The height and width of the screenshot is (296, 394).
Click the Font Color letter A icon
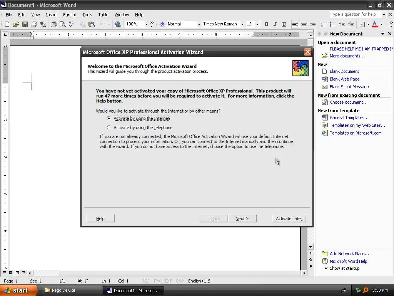[375, 24]
